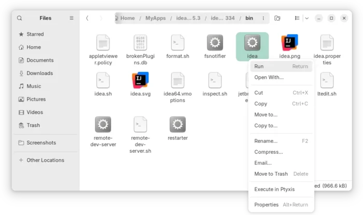The image size is (363, 215).
Task: Go back with the back arrow
Action: coord(87,18)
